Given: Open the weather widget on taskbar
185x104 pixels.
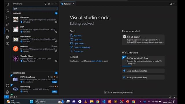Looking at the screenshot, I should pyautogui.click(x=13, y=101).
